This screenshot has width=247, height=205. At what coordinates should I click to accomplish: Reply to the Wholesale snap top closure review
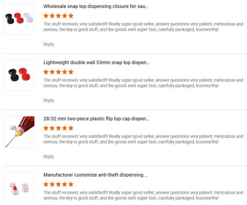48,44
